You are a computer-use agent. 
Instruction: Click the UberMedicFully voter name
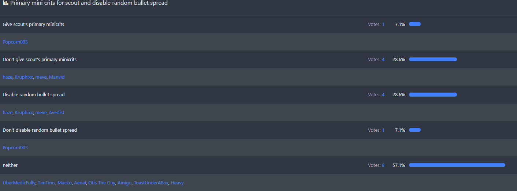[x=19, y=183]
